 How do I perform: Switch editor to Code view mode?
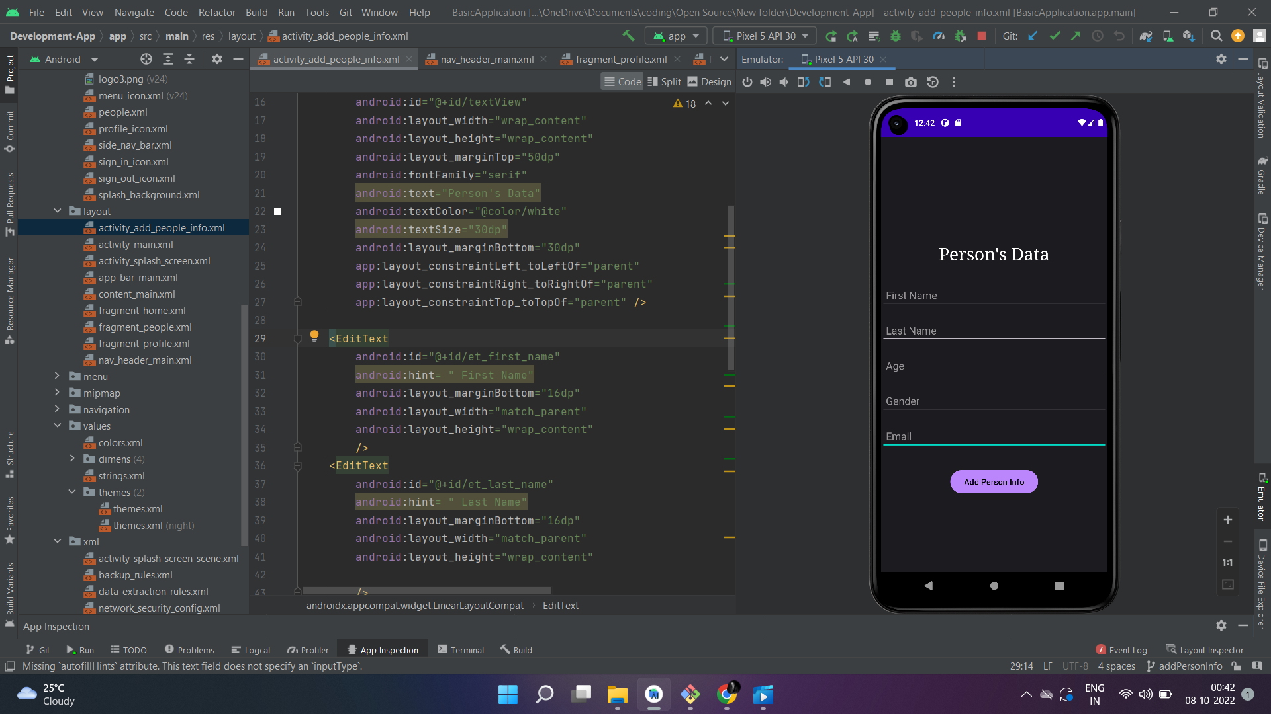(x=622, y=81)
